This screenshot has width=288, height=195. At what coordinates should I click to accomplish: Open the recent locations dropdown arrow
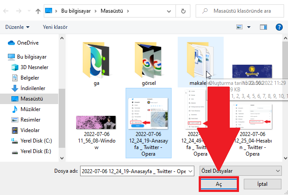[x=29, y=10]
